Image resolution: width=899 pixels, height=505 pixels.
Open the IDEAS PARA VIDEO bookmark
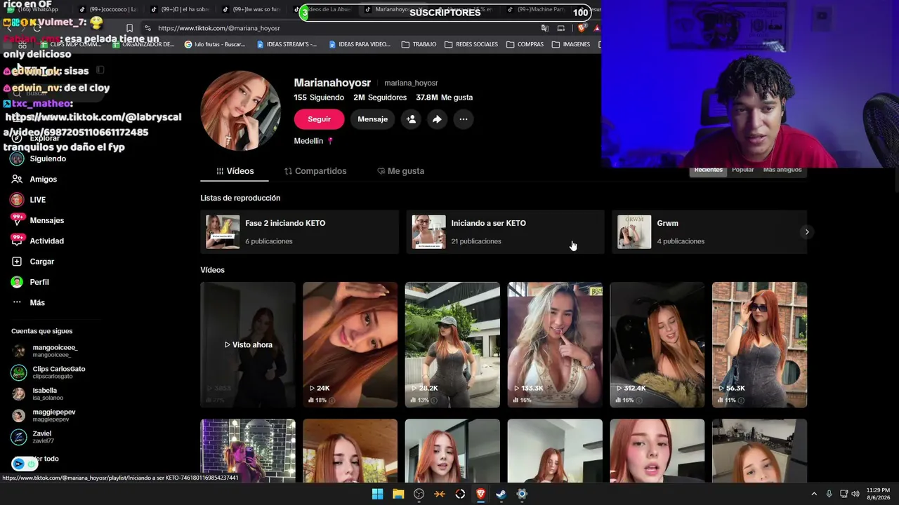pyautogui.click(x=359, y=44)
